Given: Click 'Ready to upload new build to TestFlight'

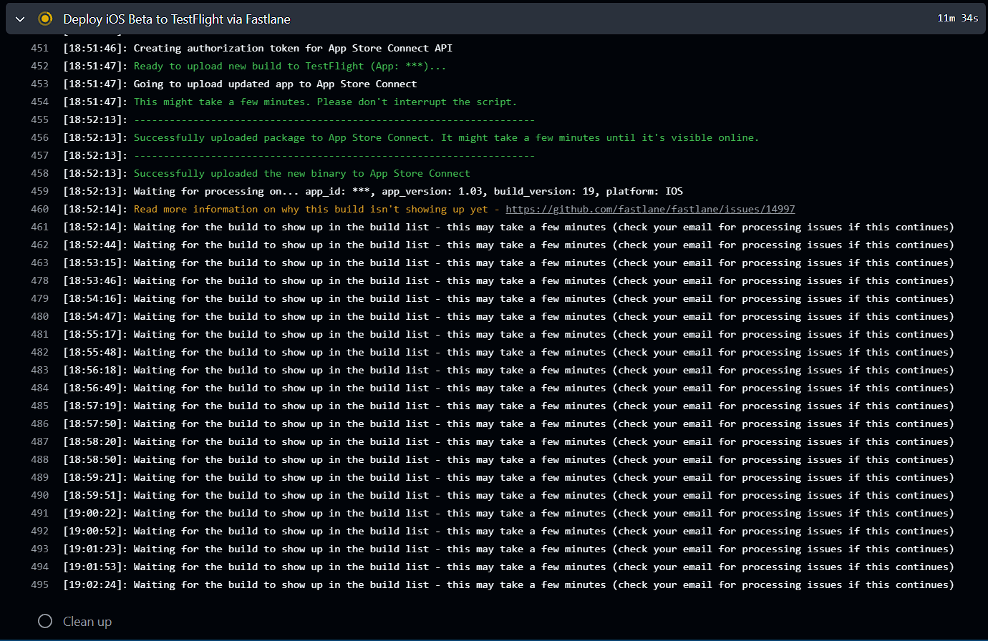Looking at the screenshot, I should (x=290, y=66).
